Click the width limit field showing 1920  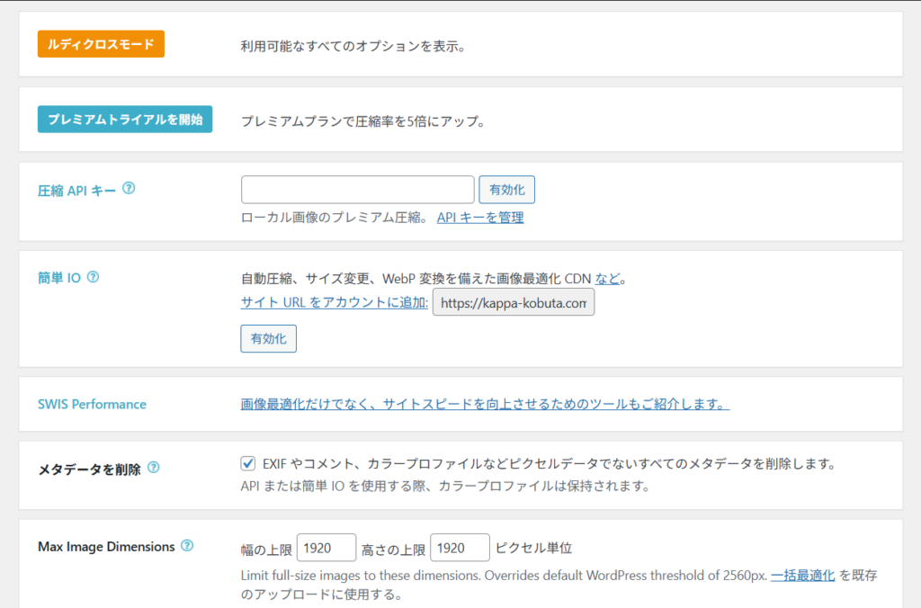click(x=326, y=547)
